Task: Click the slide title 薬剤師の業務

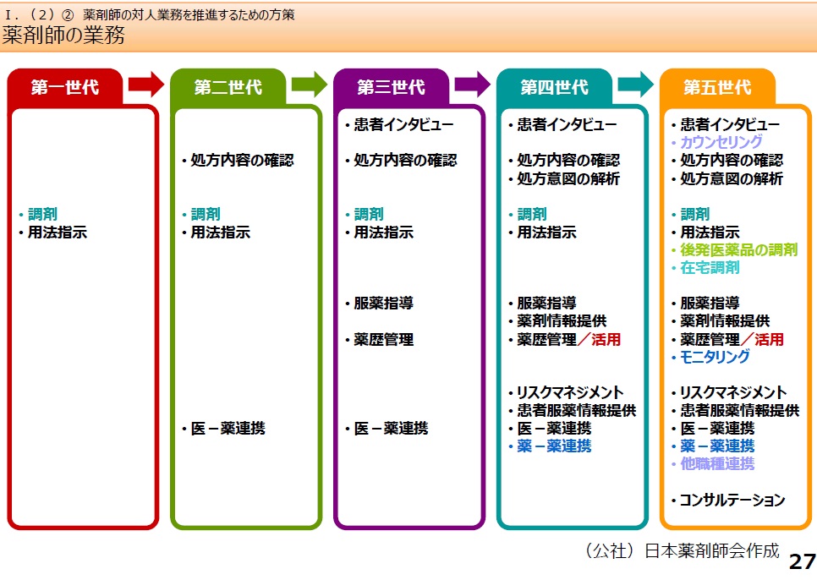Action: (x=64, y=36)
